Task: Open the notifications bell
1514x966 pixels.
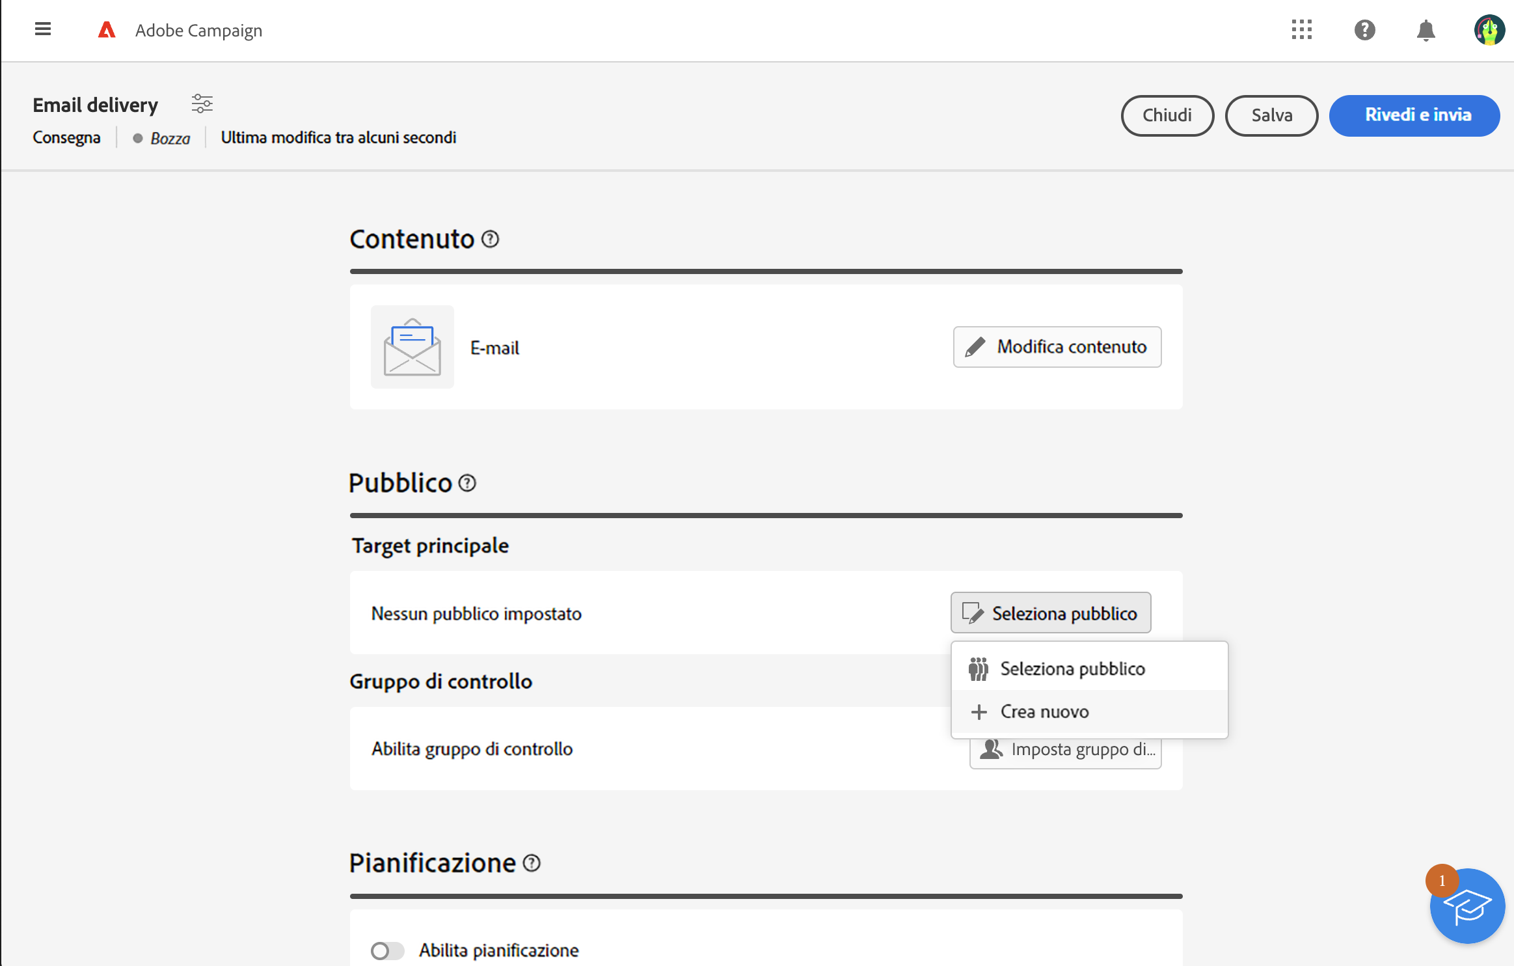Action: (x=1426, y=30)
